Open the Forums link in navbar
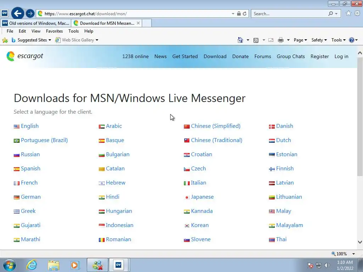The height and width of the screenshot is (272, 363). click(263, 56)
